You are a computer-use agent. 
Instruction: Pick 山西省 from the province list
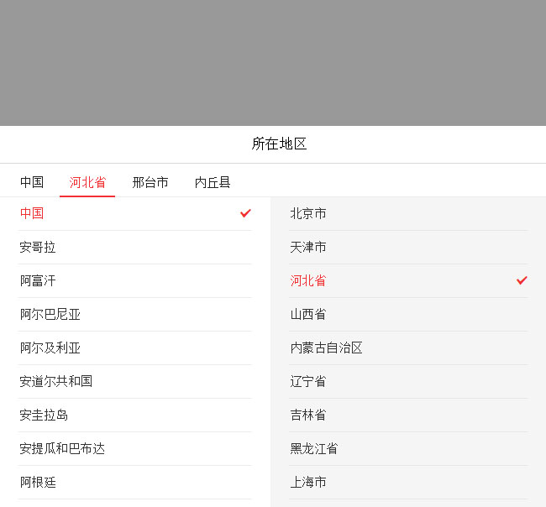coord(308,314)
